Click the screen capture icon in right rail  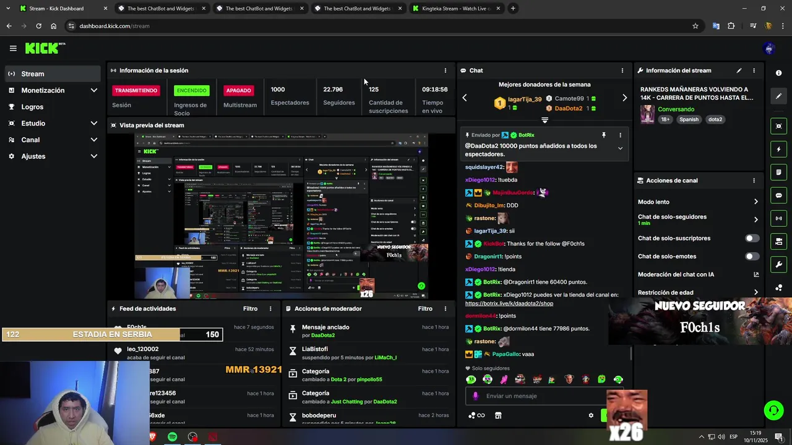[x=778, y=126]
